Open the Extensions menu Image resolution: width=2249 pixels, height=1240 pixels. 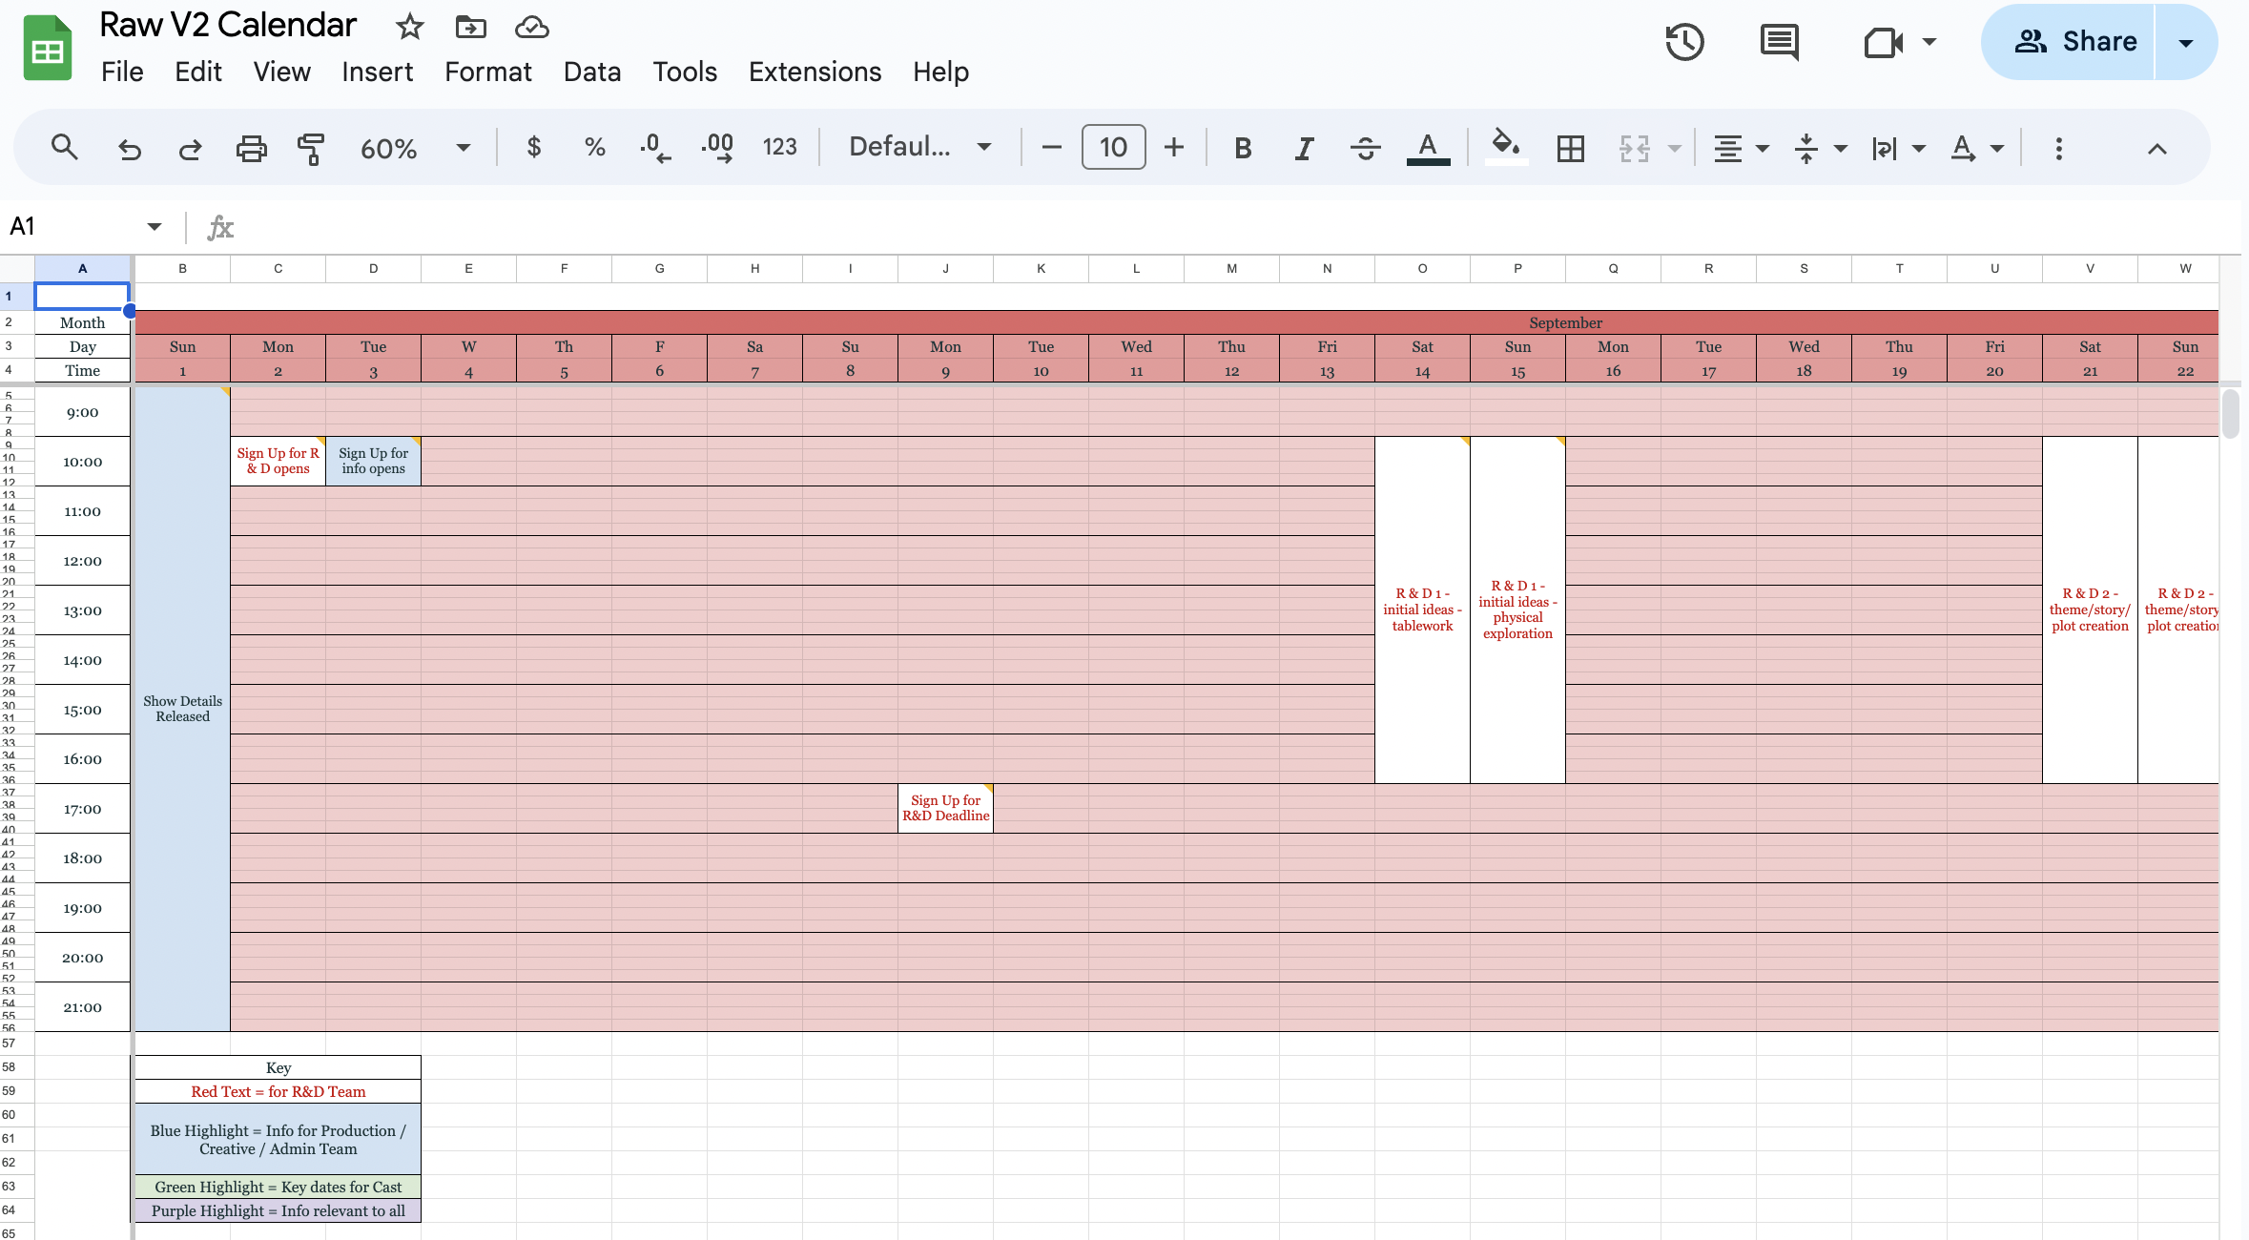tap(815, 72)
